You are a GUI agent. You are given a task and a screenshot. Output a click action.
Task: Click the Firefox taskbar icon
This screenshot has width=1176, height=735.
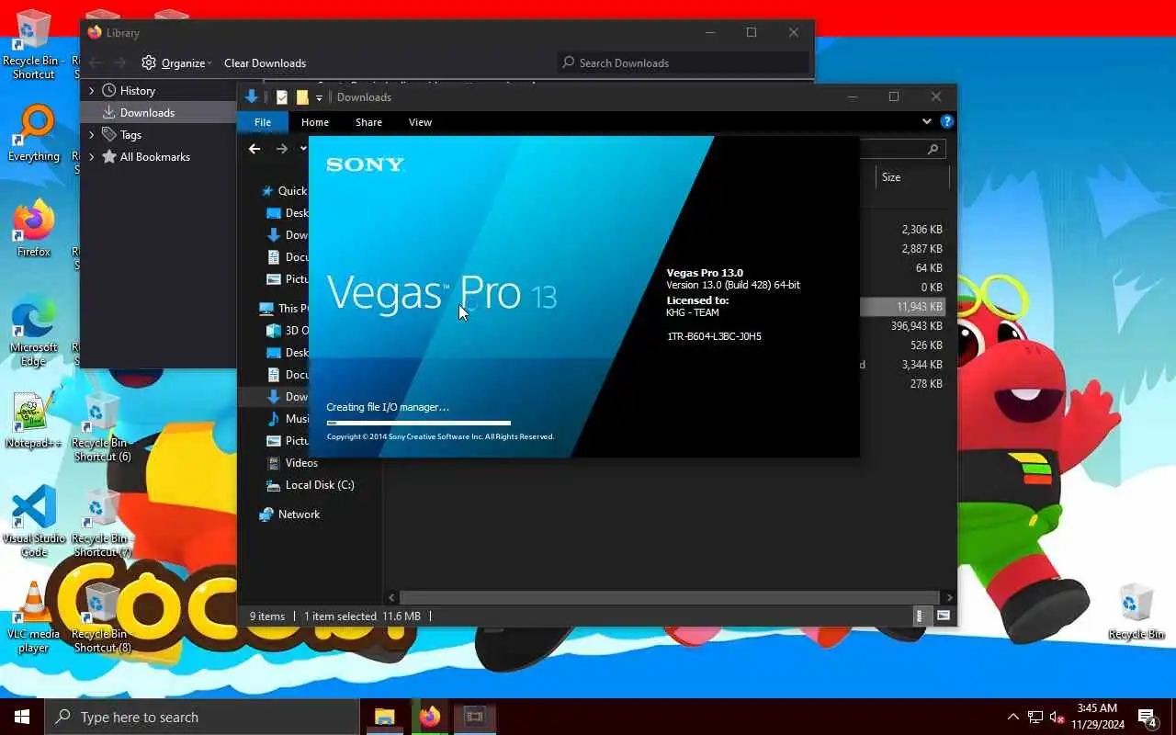click(x=429, y=717)
